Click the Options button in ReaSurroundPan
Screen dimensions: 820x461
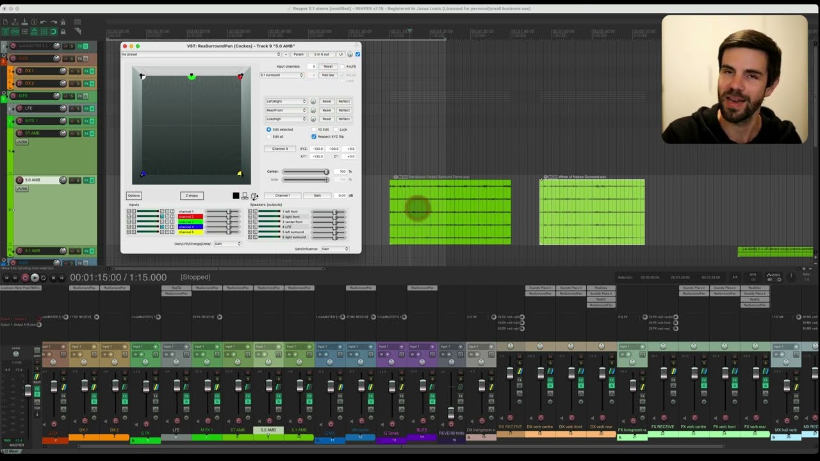134,196
